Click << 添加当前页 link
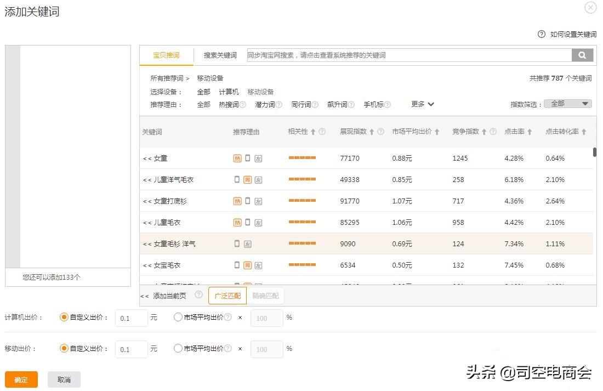 (x=163, y=296)
